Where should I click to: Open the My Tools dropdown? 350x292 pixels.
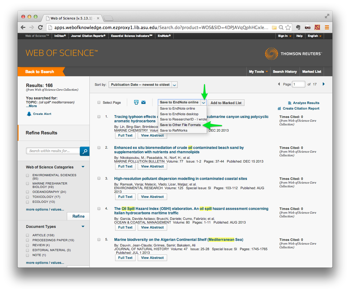(258, 72)
